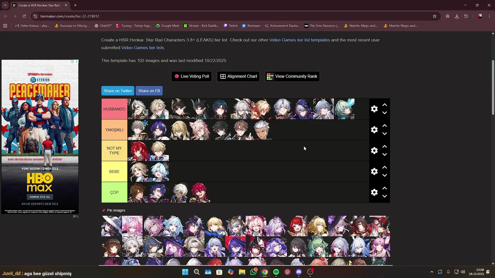The height and width of the screenshot is (278, 495).
Task: Select first character in HUSBANDO row
Action: pos(138,109)
